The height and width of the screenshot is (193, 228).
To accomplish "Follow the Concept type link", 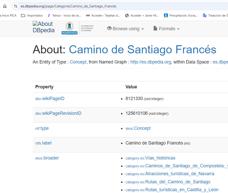I will [x=78, y=62].
